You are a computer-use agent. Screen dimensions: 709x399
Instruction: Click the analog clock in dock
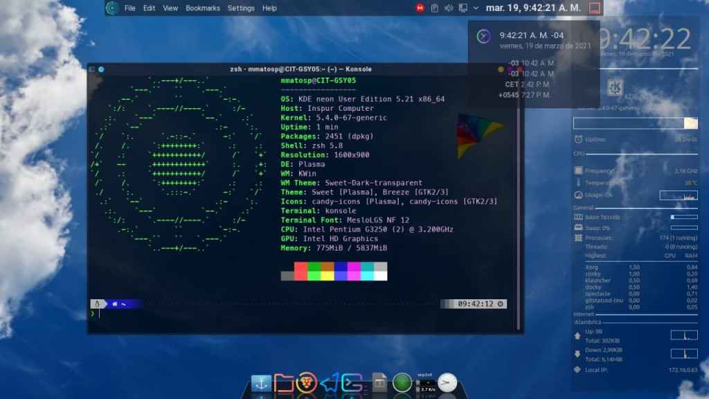pos(448,382)
